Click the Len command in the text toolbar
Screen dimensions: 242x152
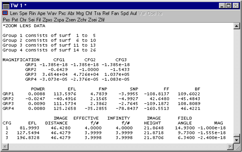(14, 13)
